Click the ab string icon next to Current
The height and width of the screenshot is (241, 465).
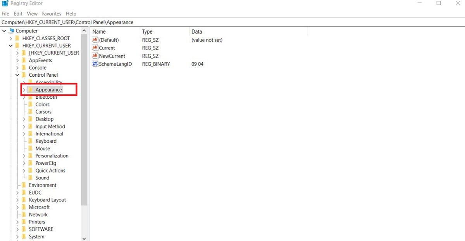pos(95,48)
